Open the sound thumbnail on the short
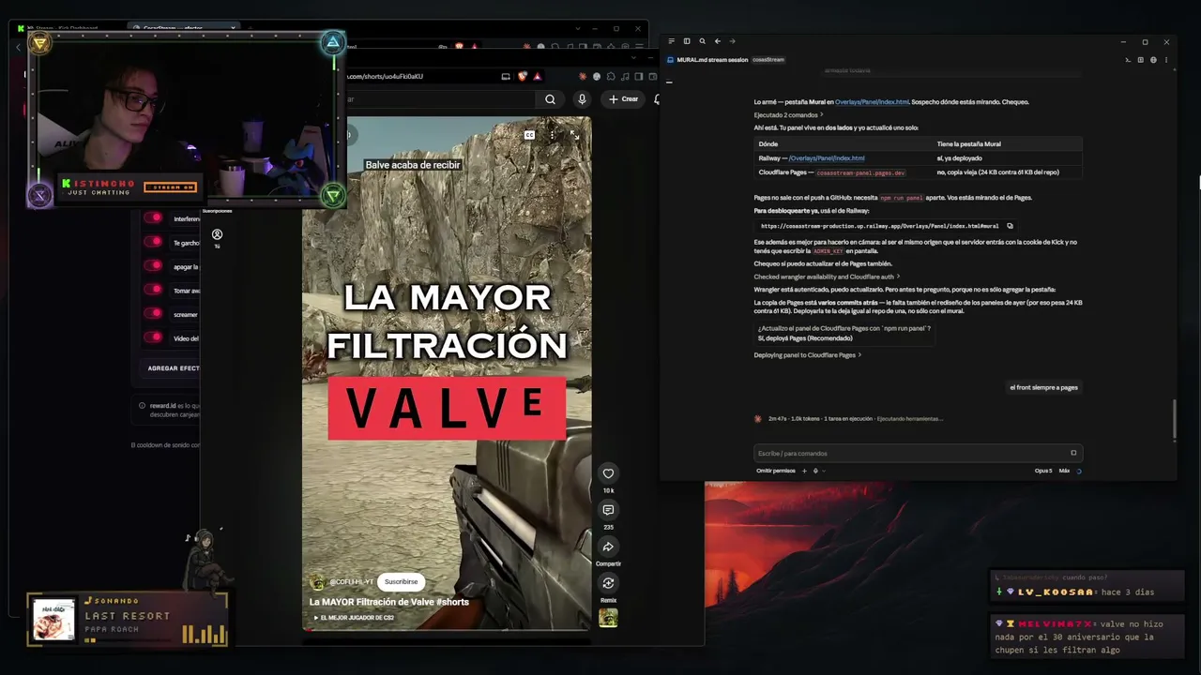This screenshot has height=675, width=1201. pos(608,618)
